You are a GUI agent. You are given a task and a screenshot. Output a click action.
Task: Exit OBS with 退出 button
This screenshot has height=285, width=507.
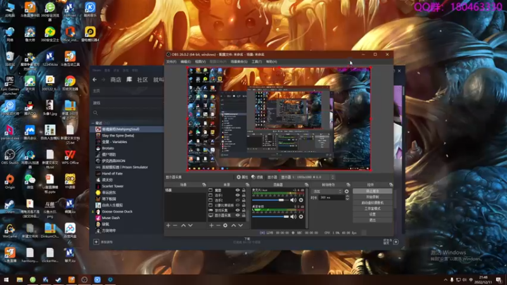(373, 220)
